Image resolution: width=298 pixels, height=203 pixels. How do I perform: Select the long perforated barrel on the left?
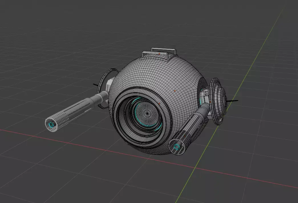tap(76, 111)
